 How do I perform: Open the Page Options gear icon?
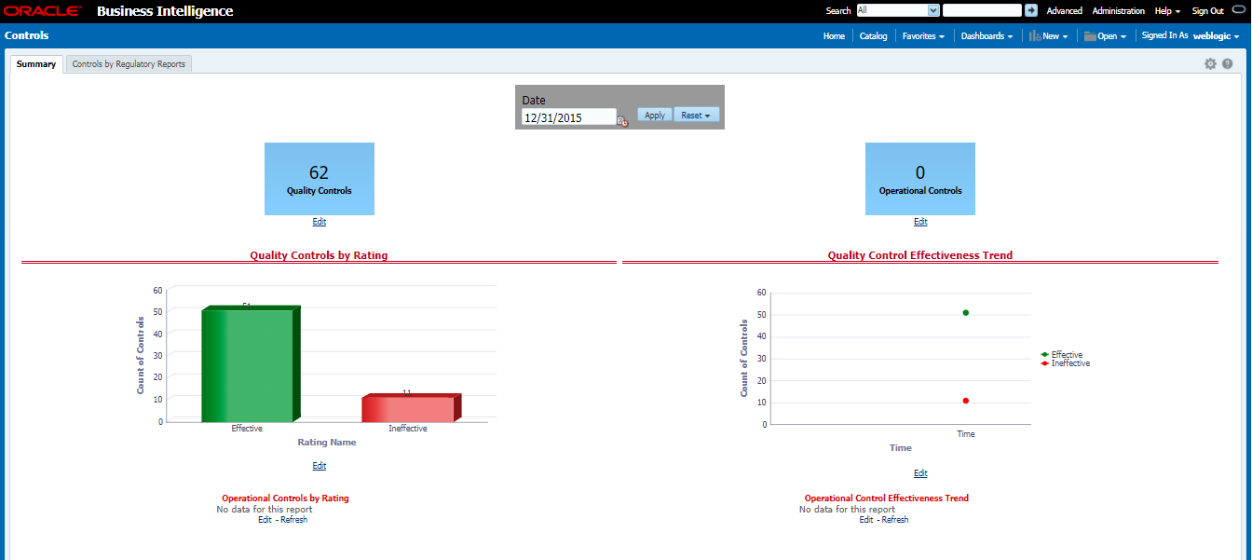1210,63
